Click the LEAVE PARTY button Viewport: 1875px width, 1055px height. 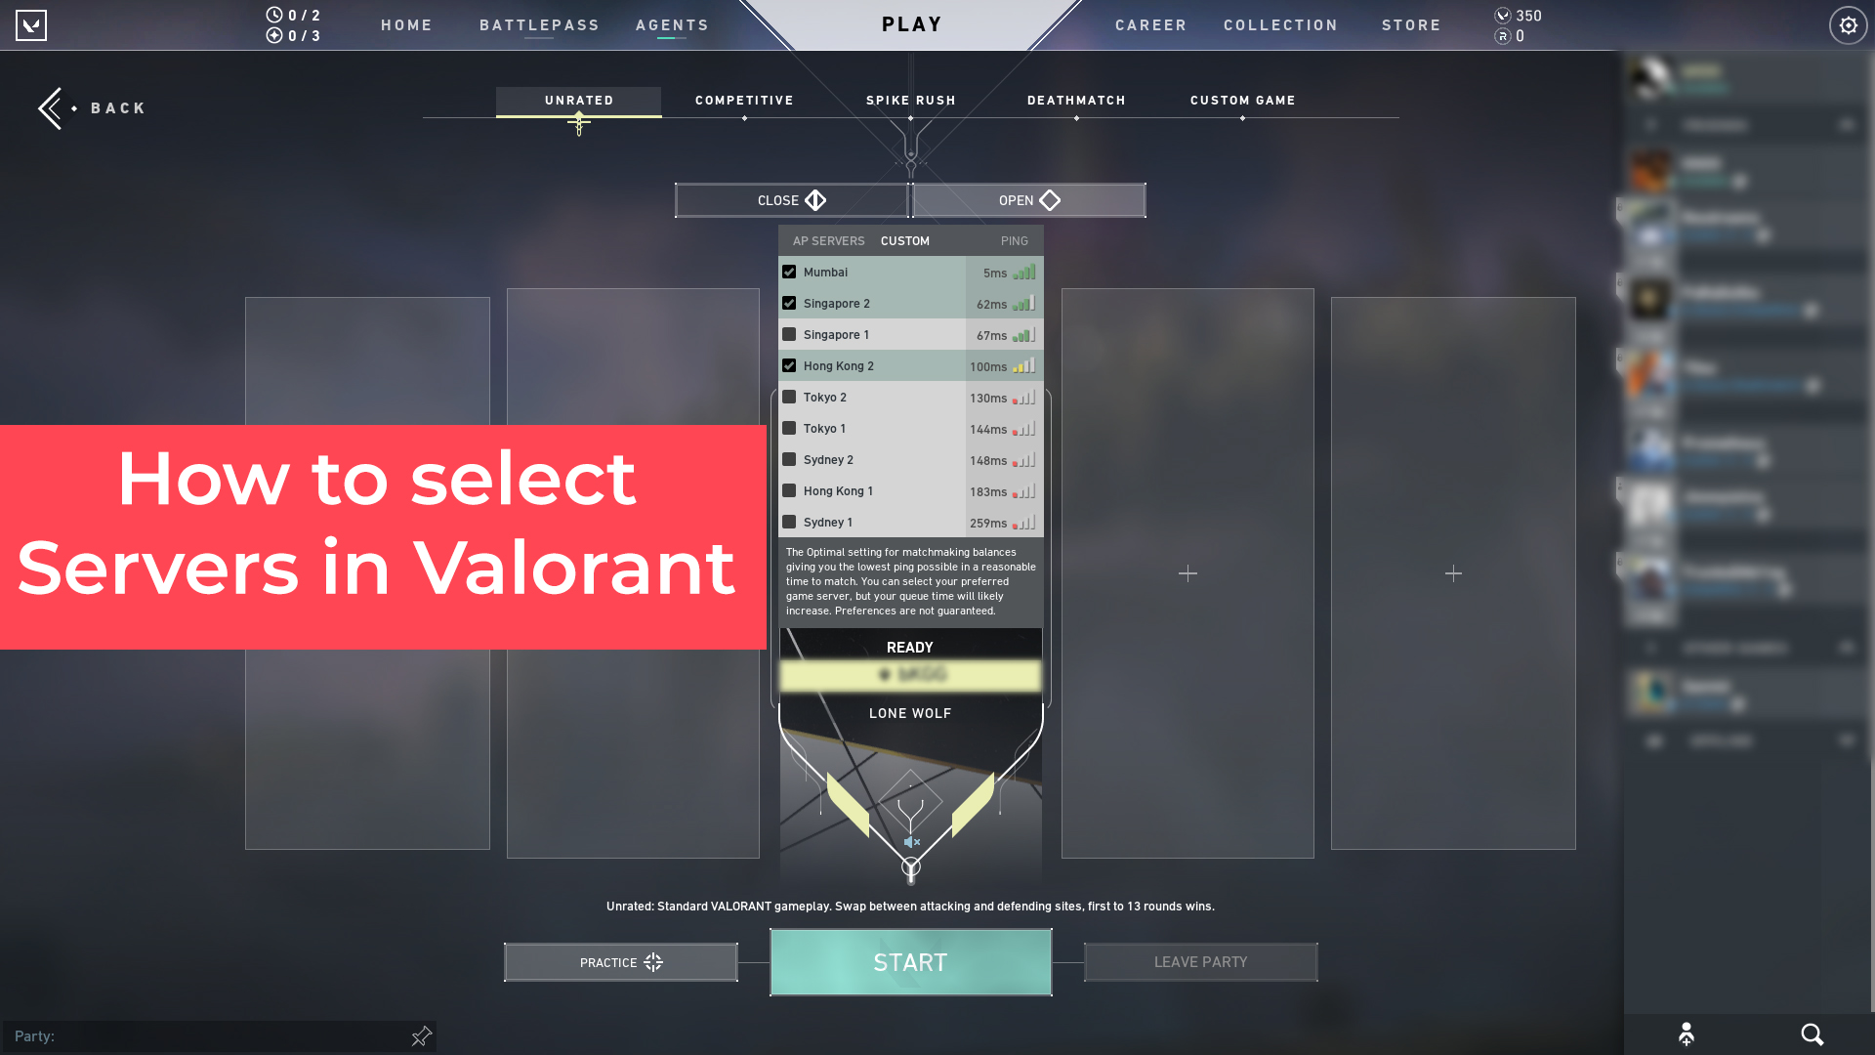point(1200,961)
